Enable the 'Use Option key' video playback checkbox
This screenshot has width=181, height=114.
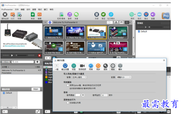[x=68, y=85]
